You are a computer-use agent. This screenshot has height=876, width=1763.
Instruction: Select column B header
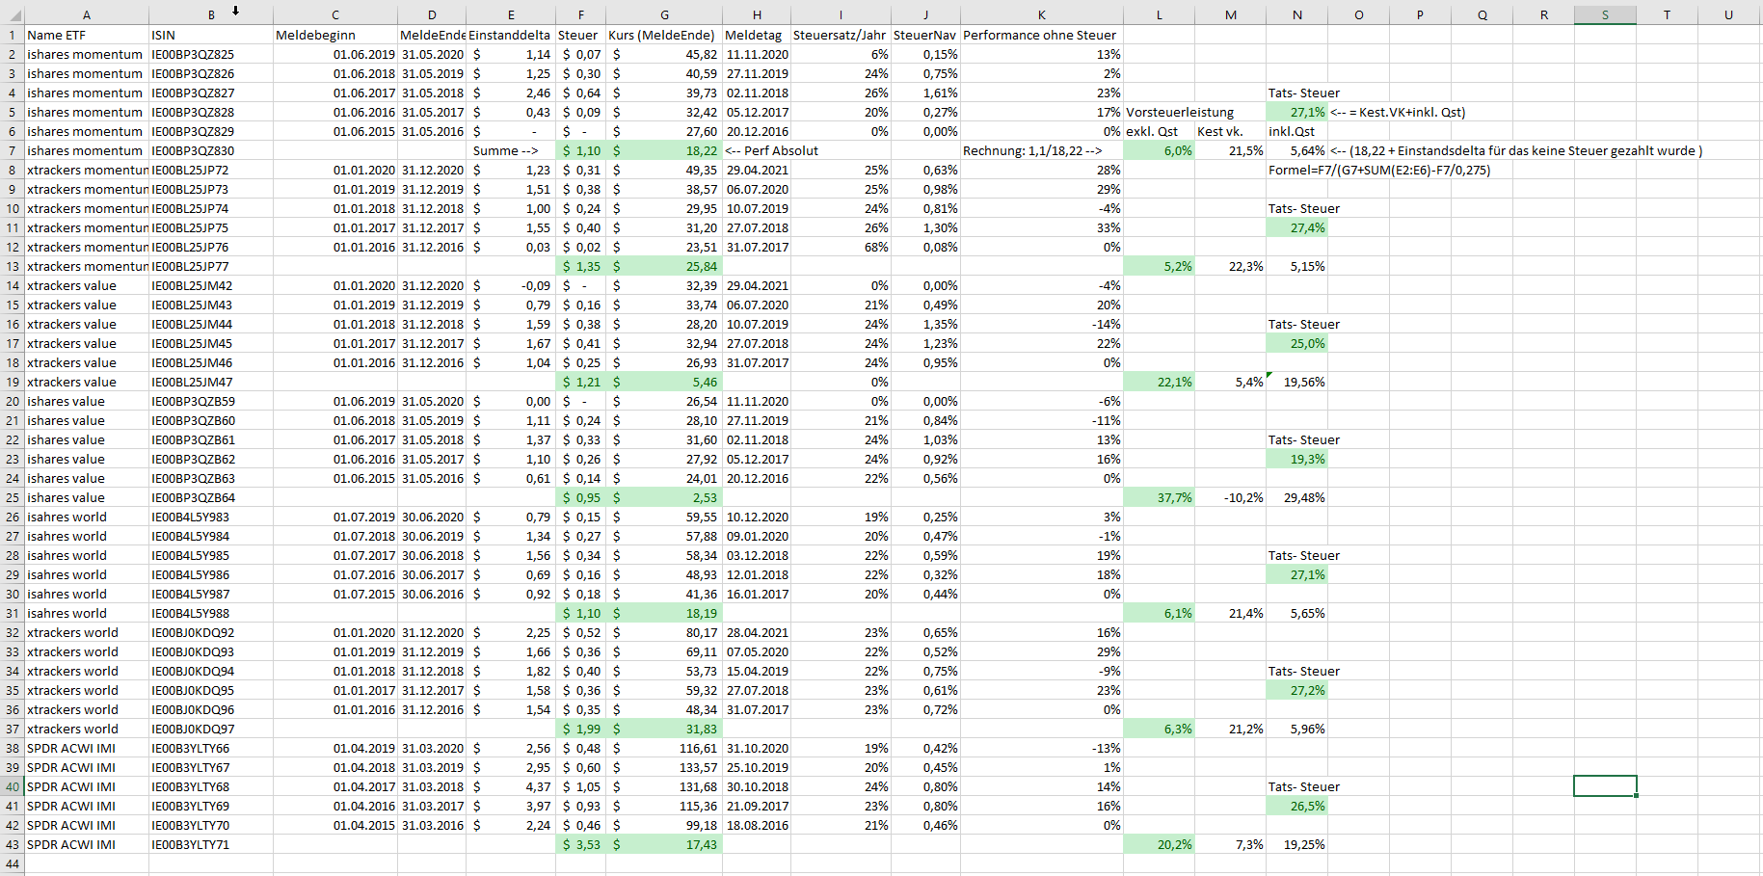click(211, 14)
